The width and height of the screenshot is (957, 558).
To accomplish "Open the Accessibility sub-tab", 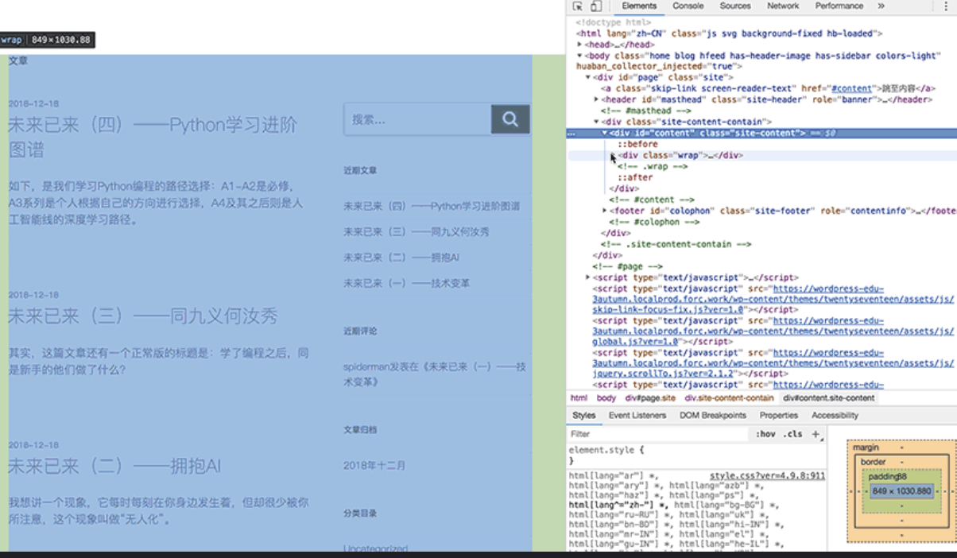I will (x=835, y=415).
